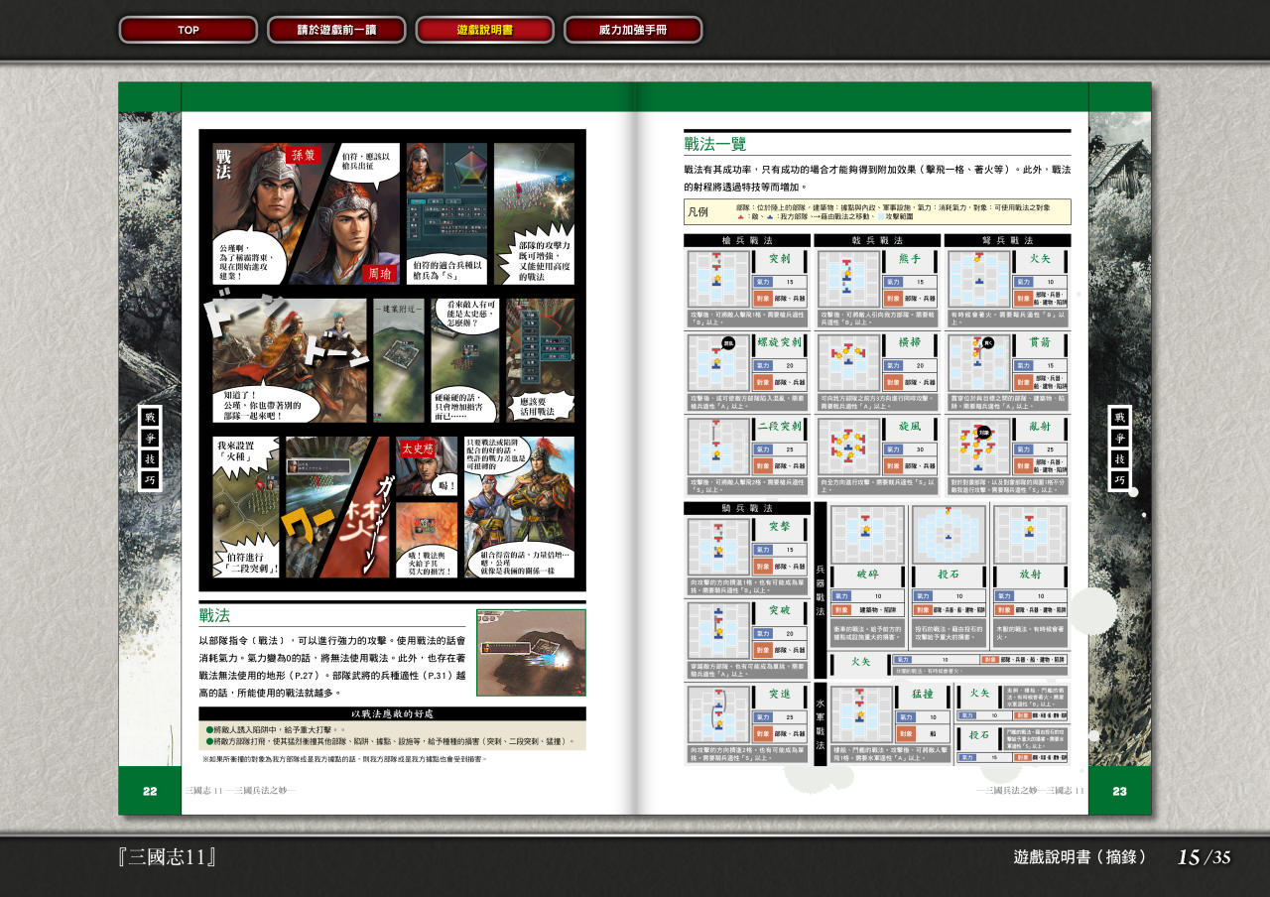Click the 旋風 attack-range diagram

coord(848,446)
